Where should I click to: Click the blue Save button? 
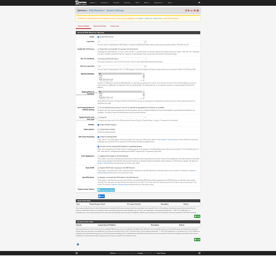coord(102,196)
